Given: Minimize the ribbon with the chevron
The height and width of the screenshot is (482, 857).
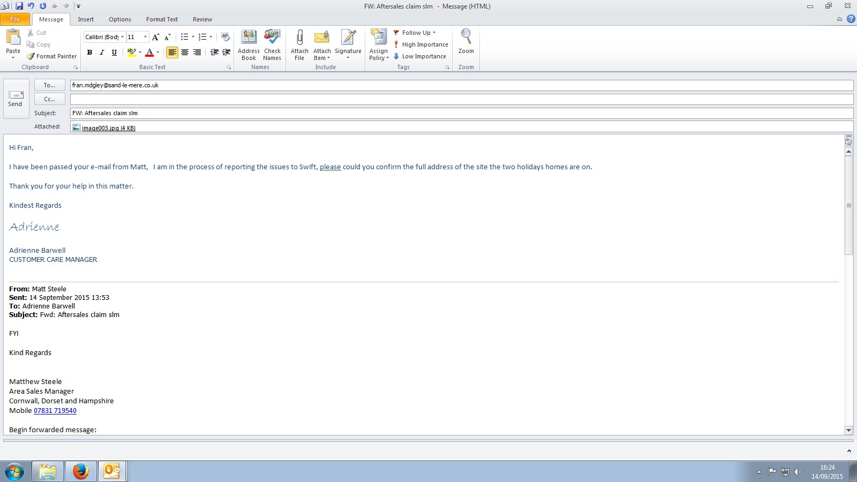Looking at the screenshot, I should point(839,19).
